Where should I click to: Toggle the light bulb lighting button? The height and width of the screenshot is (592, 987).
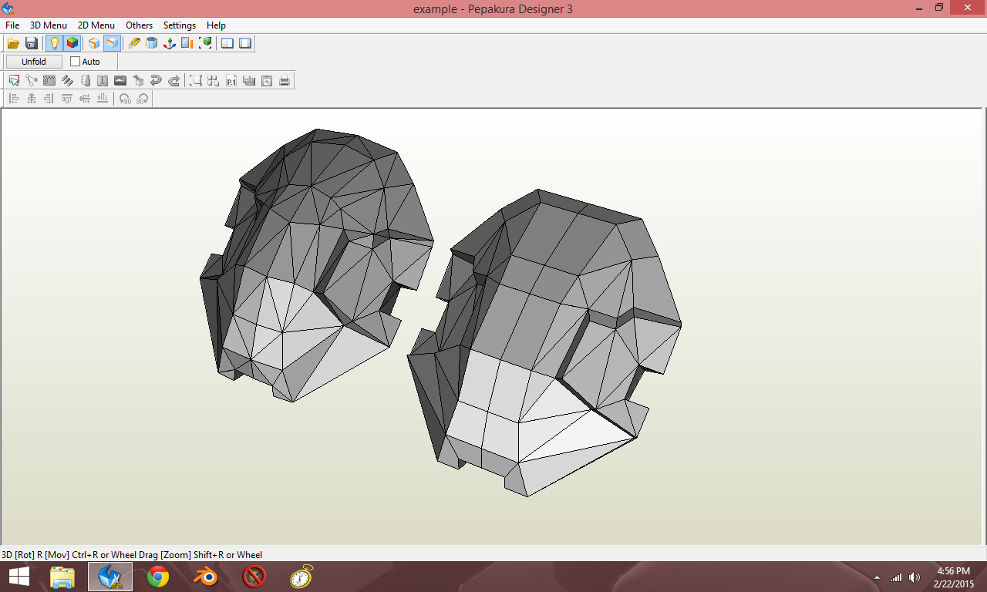(54, 43)
